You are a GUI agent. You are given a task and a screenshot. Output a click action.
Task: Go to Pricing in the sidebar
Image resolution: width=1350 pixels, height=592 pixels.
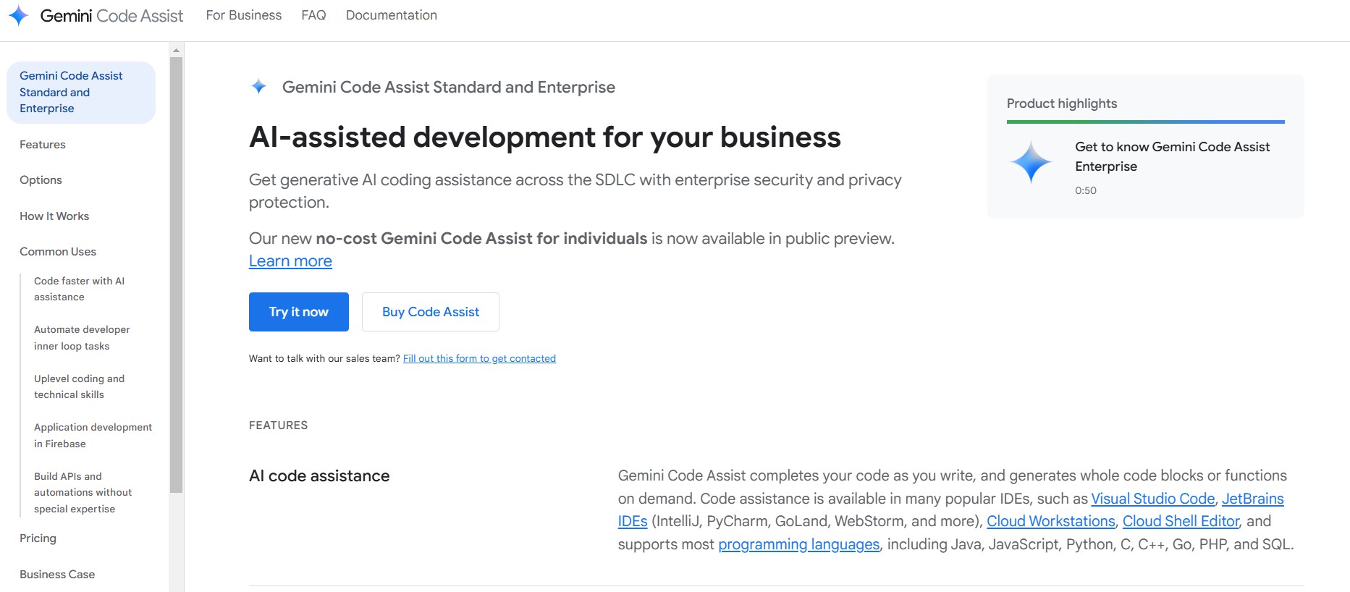click(38, 538)
